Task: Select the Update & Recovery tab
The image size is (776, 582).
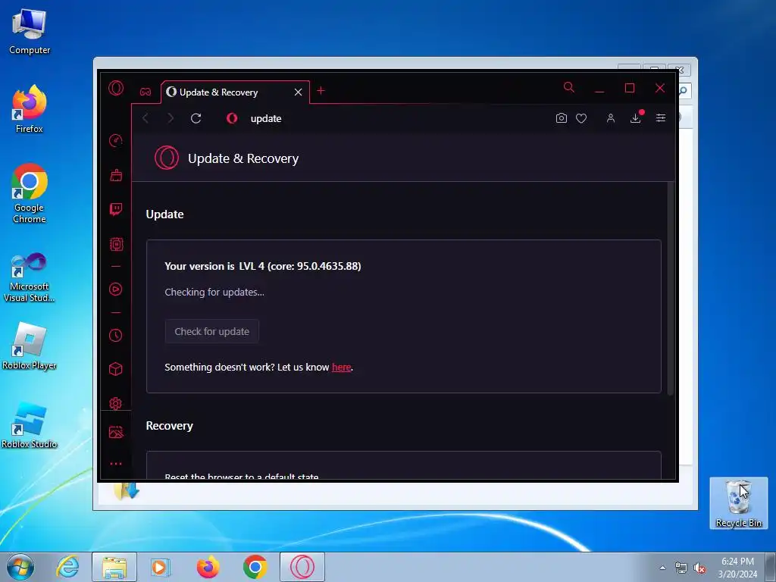Action: (x=235, y=92)
